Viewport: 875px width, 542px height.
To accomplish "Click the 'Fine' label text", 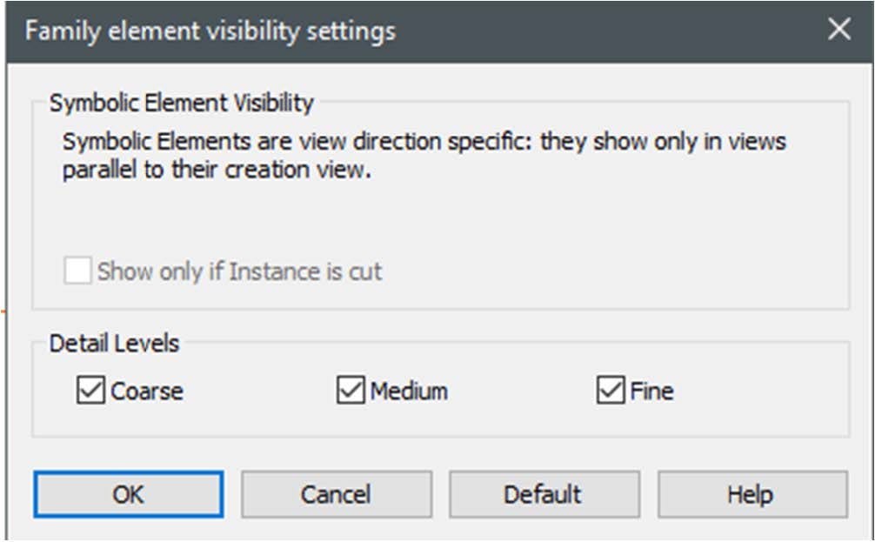I will click(x=651, y=391).
